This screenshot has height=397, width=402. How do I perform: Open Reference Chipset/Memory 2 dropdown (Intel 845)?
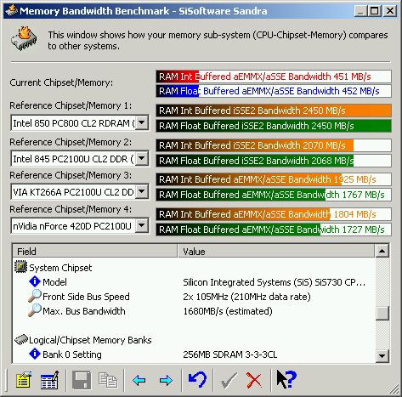(x=142, y=158)
